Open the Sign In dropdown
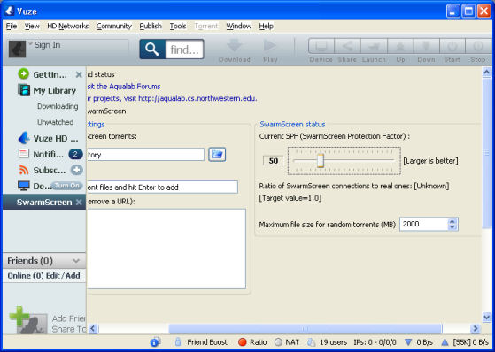The image size is (495, 352). pyautogui.click(x=31, y=43)
